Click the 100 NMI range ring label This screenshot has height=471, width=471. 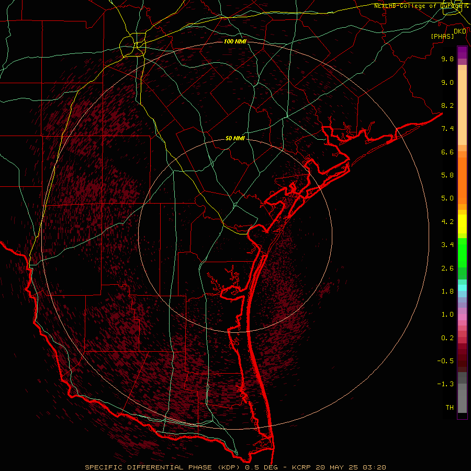click(235, 41)
